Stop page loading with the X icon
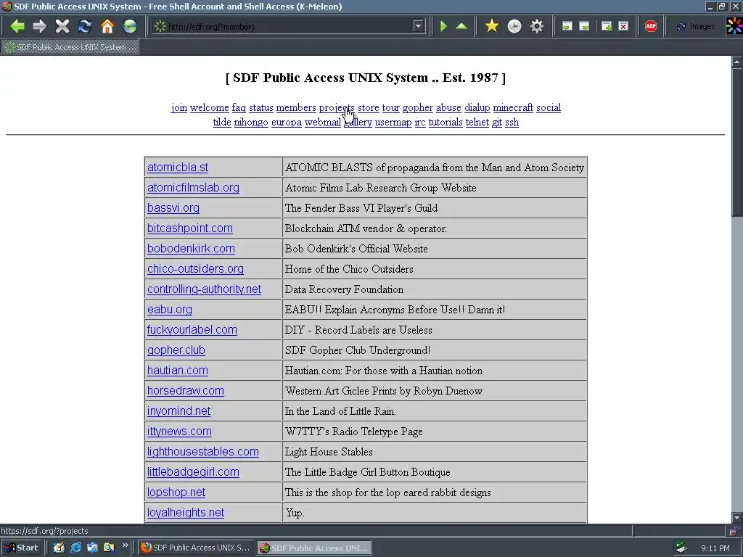Image resolution: width=743 pixels, height=557 pixels. (62, 26)
